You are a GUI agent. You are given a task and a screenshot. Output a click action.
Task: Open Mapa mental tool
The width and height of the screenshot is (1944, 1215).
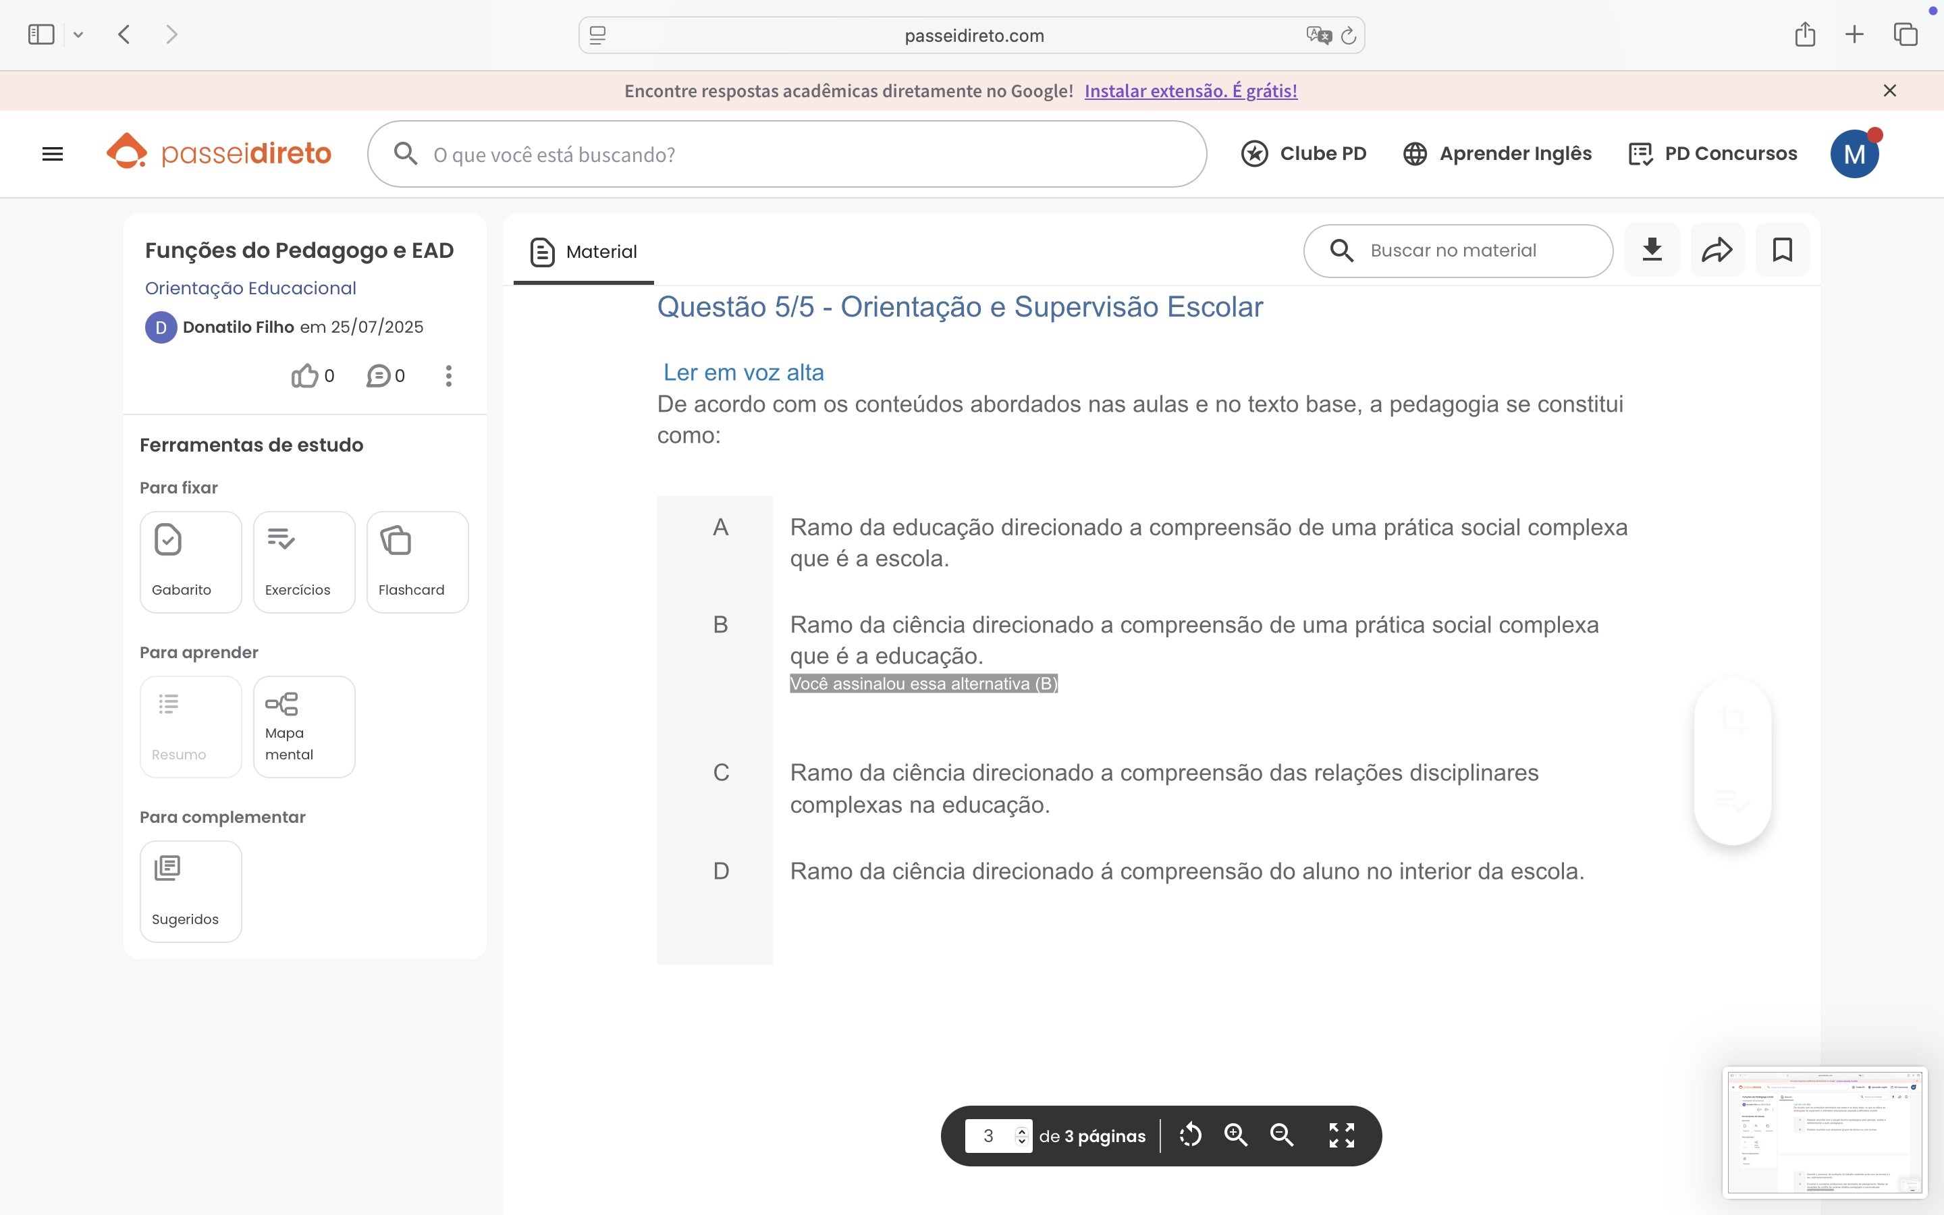click(x=304, y=726)
